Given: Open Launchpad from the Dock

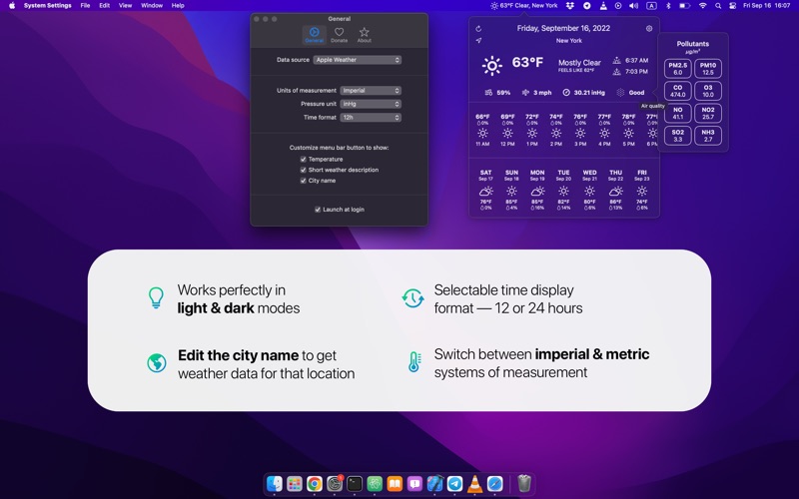Looking at the screenshot, I should click(x=295, y=483).
